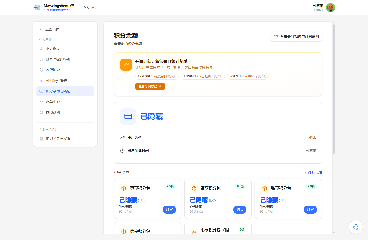
Task: Go to 账号与密码换绑 page
Action: (x=65, y=59)
